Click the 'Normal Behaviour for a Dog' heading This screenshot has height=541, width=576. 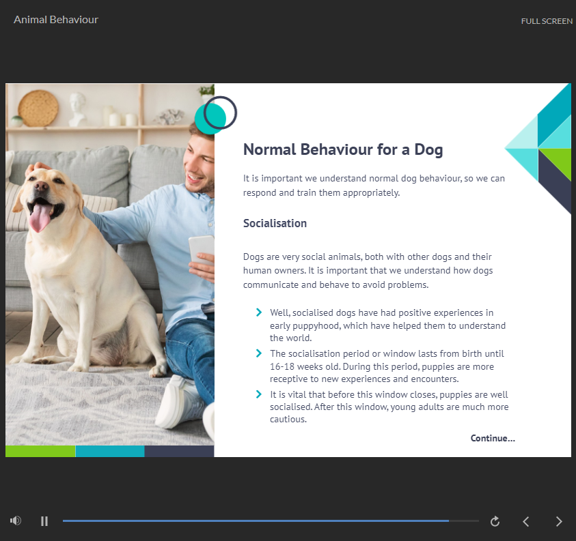coord(343,149)
